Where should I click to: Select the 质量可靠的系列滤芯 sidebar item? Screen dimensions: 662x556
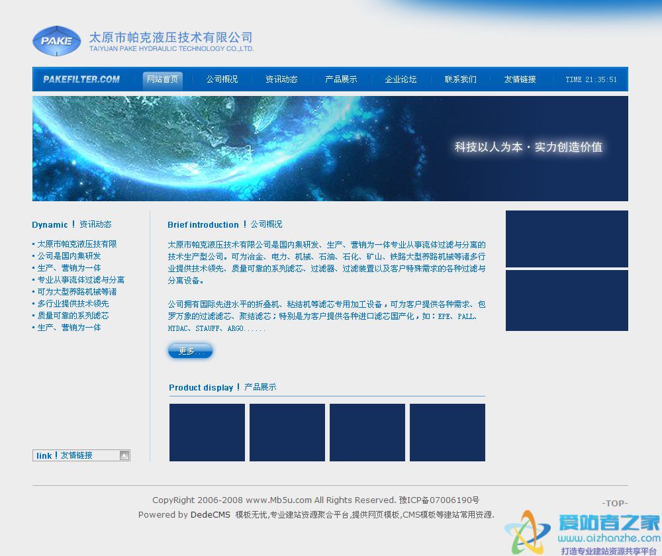tap(75, 315)
